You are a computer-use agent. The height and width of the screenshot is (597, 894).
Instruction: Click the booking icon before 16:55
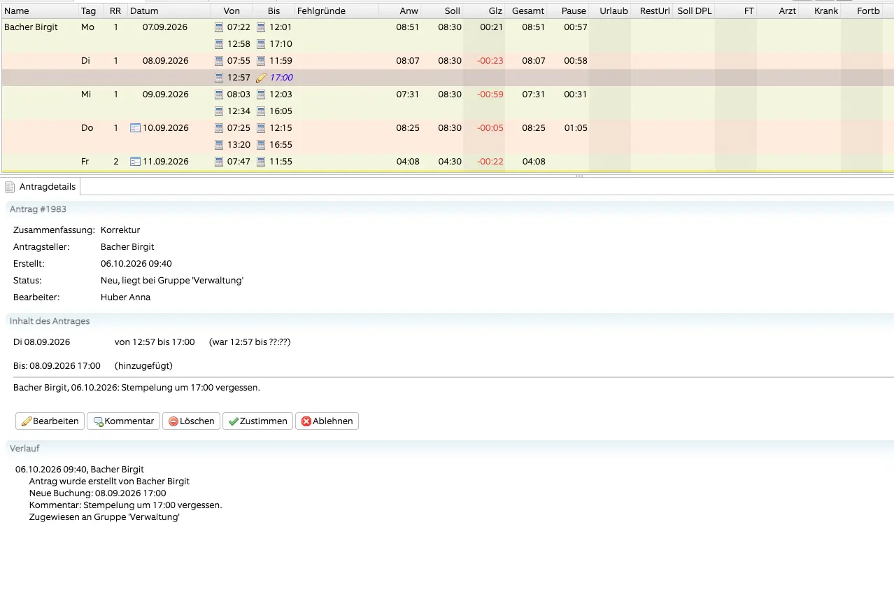261,145
